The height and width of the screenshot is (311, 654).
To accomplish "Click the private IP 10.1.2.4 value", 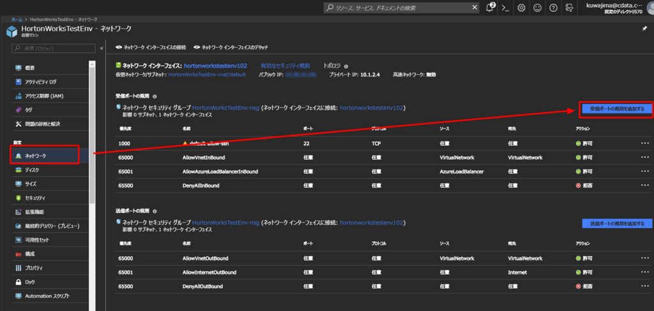I will pyautogui.click(x=369, y=75).
